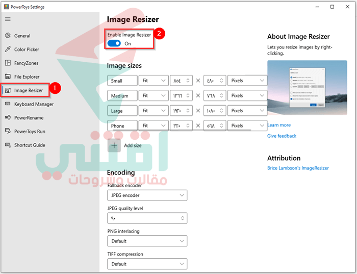Image resolution: width=357 pixels, height=274 pixels.
Task: Open the hamburger navigation menu
Action: (8, 19)
